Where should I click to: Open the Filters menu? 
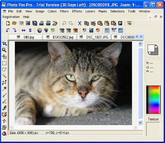pyautogui.click(x=64, y=11)
